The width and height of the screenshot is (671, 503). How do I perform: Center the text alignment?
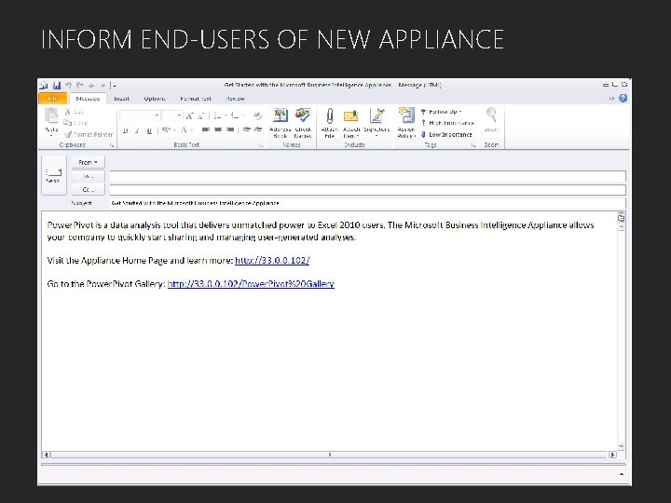tap(218, 129)
